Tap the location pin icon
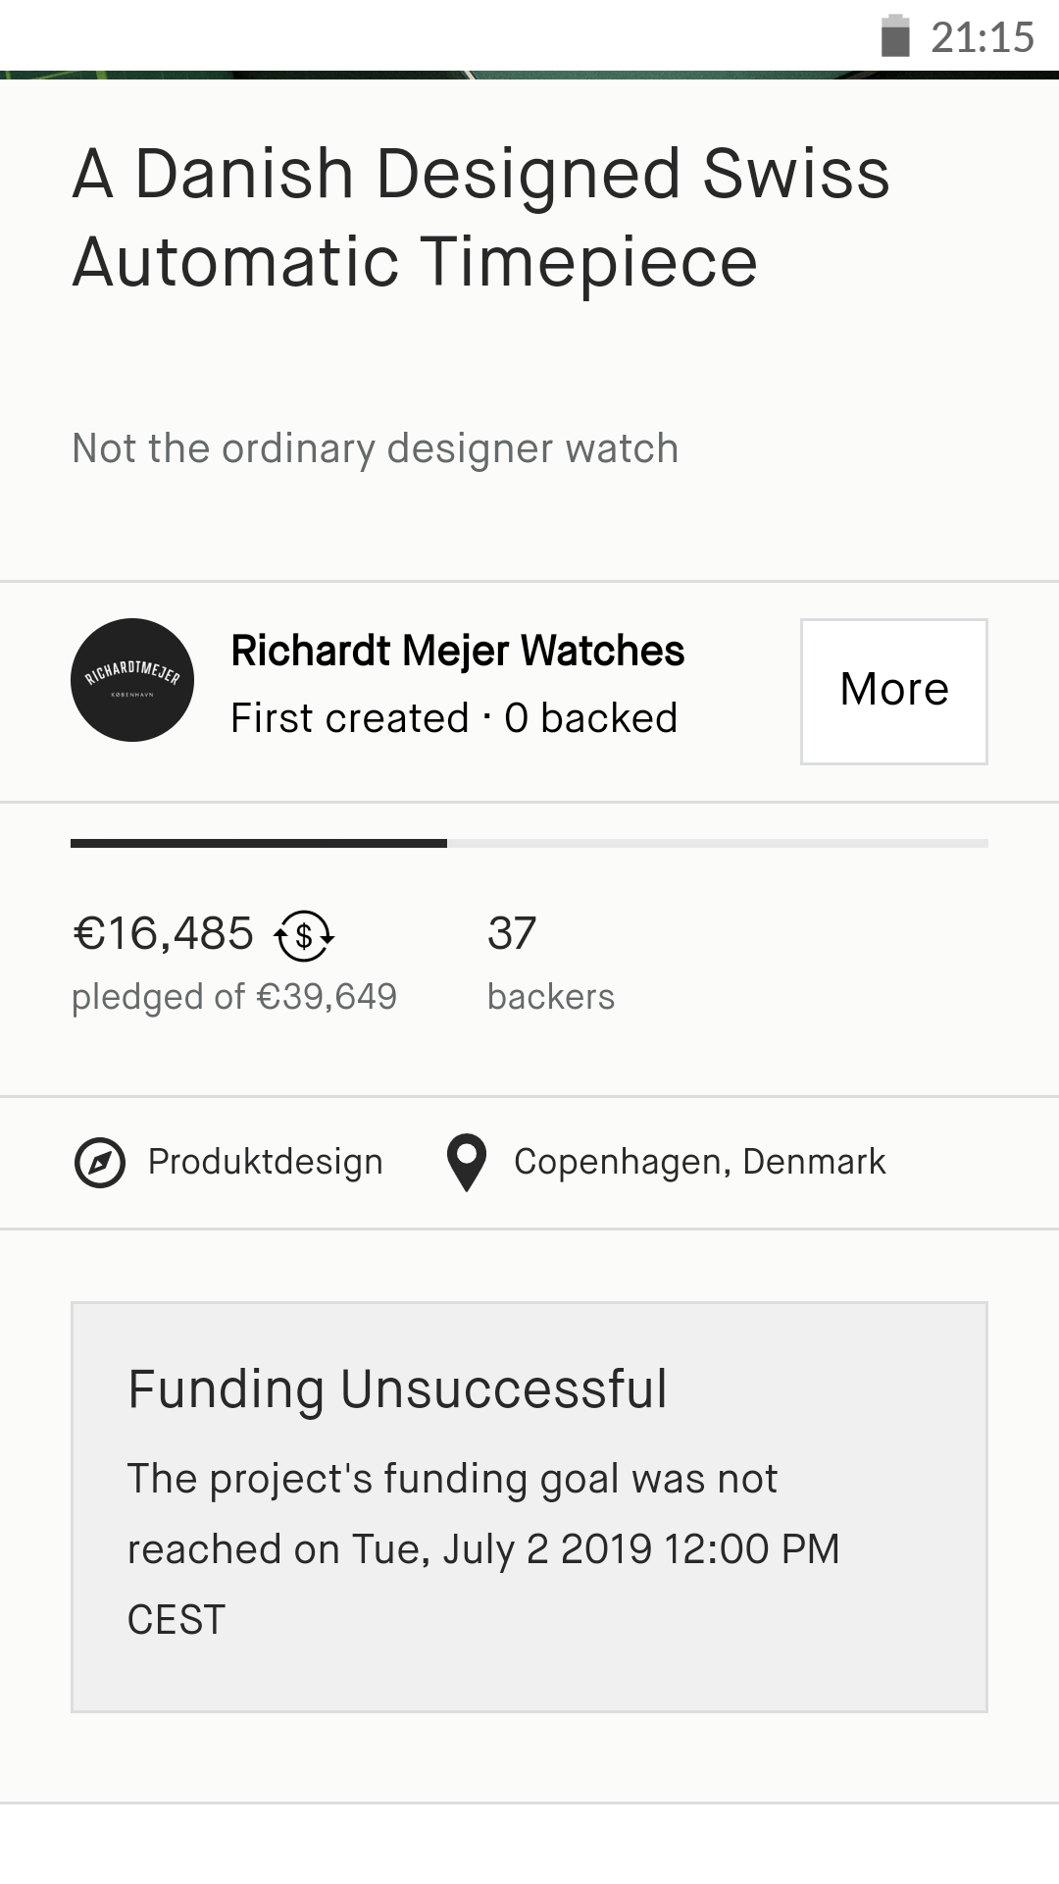 (x=467, y=1163)
